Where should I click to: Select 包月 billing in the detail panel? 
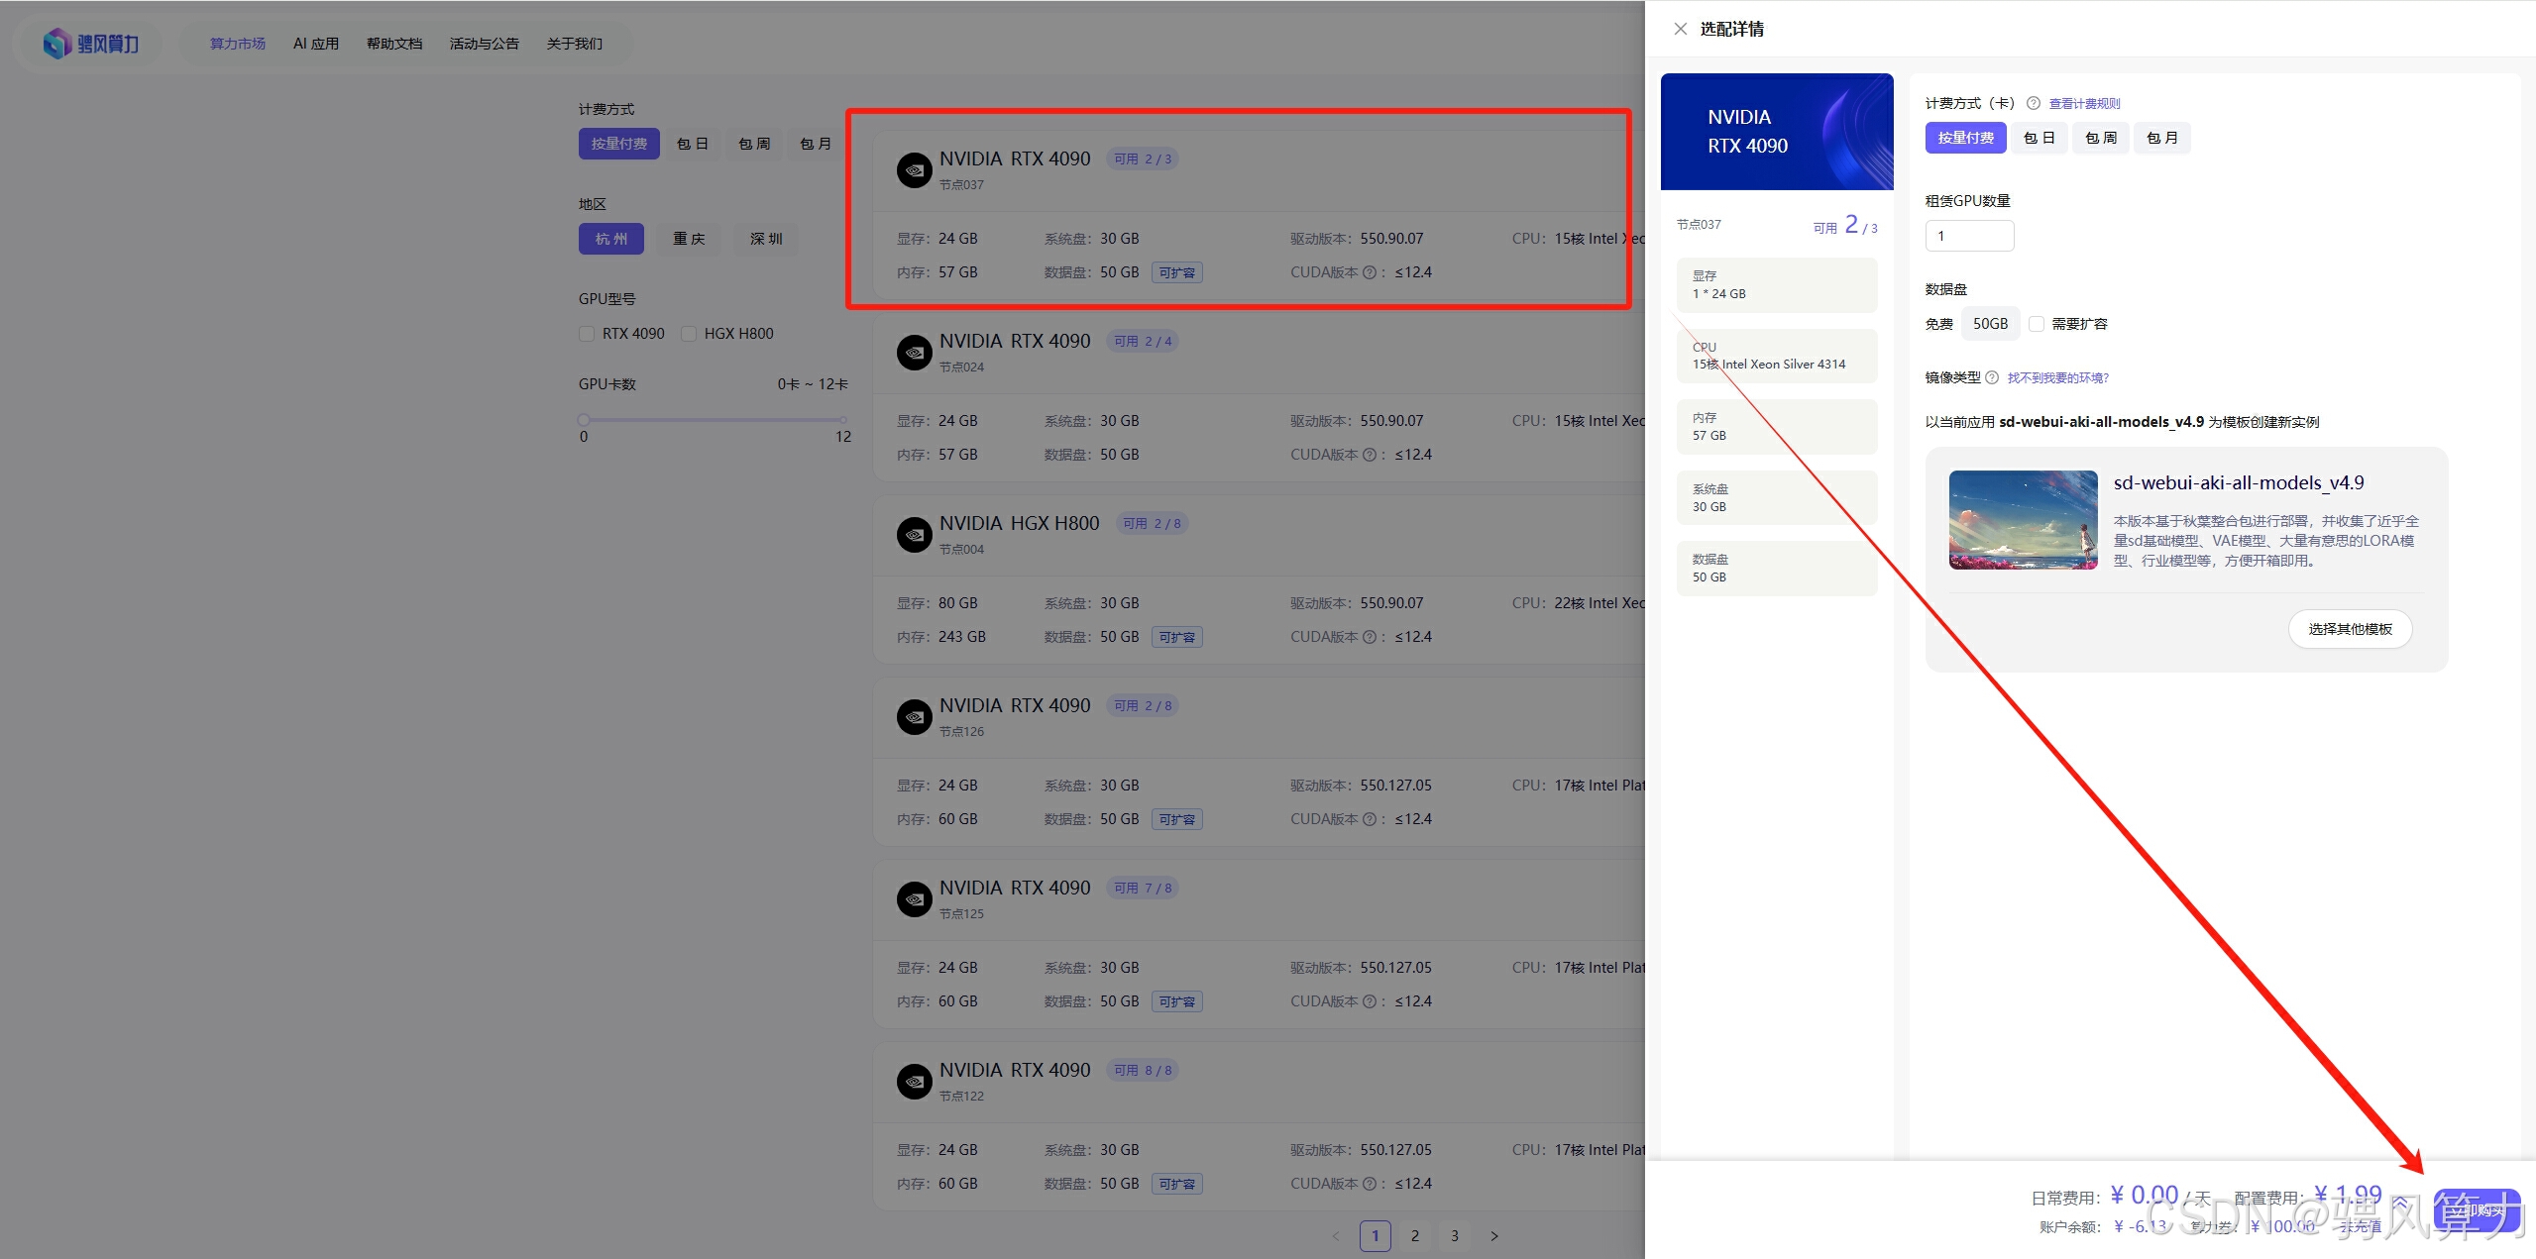2161,138
